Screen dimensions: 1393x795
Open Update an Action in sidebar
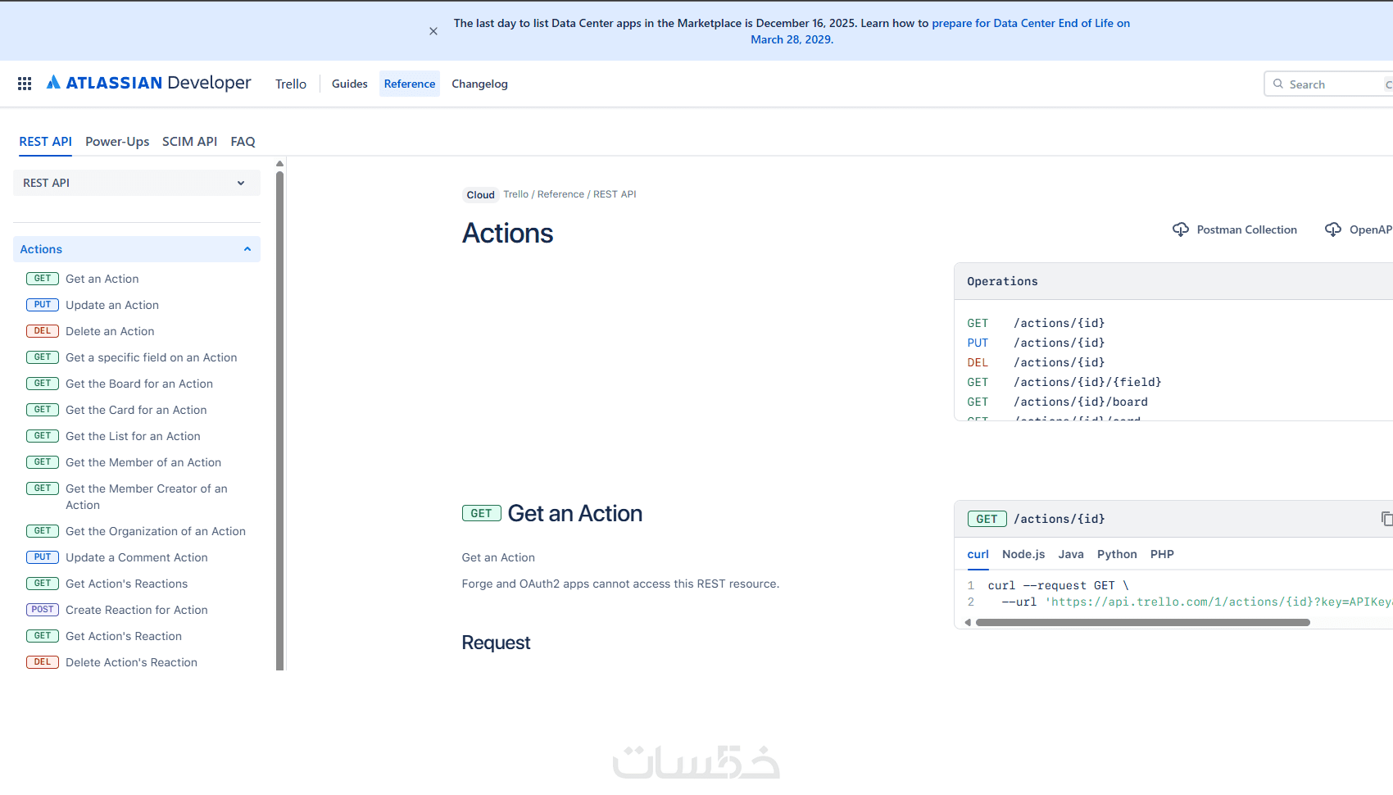(x=112, y=305)
